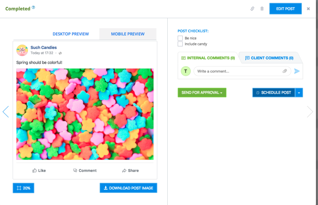
Task: Send comment with paper plane icon
Action: (297, 71)
